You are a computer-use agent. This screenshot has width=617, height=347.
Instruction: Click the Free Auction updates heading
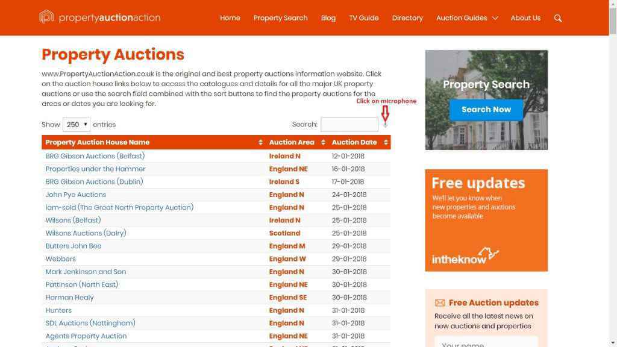coord(493,302)
